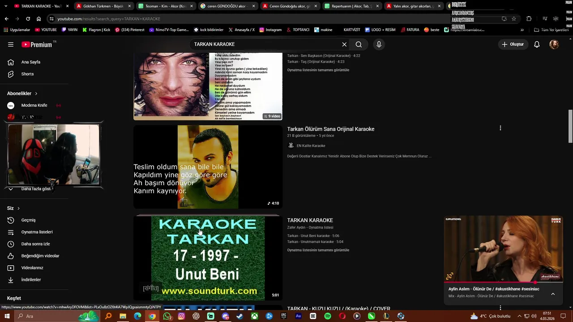
Task: Open the Flagron | Kick bookmark
Action: (96, 30)
